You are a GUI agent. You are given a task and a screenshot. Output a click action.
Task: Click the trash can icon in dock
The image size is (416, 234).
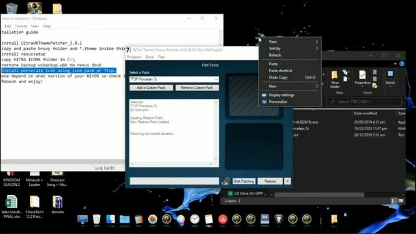point(97,220)
